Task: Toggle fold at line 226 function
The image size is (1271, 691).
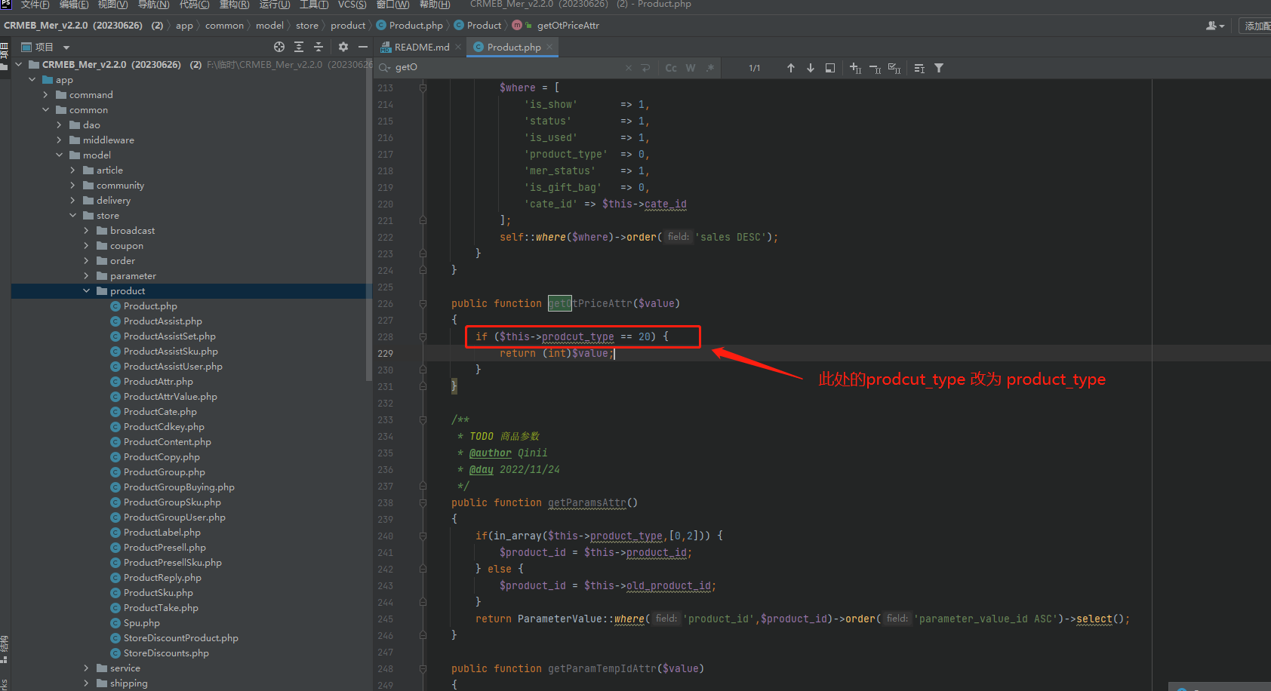Action: click(423, 304)
